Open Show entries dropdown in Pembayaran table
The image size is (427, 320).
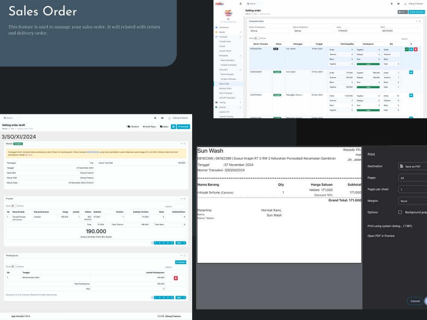(14, 267)
